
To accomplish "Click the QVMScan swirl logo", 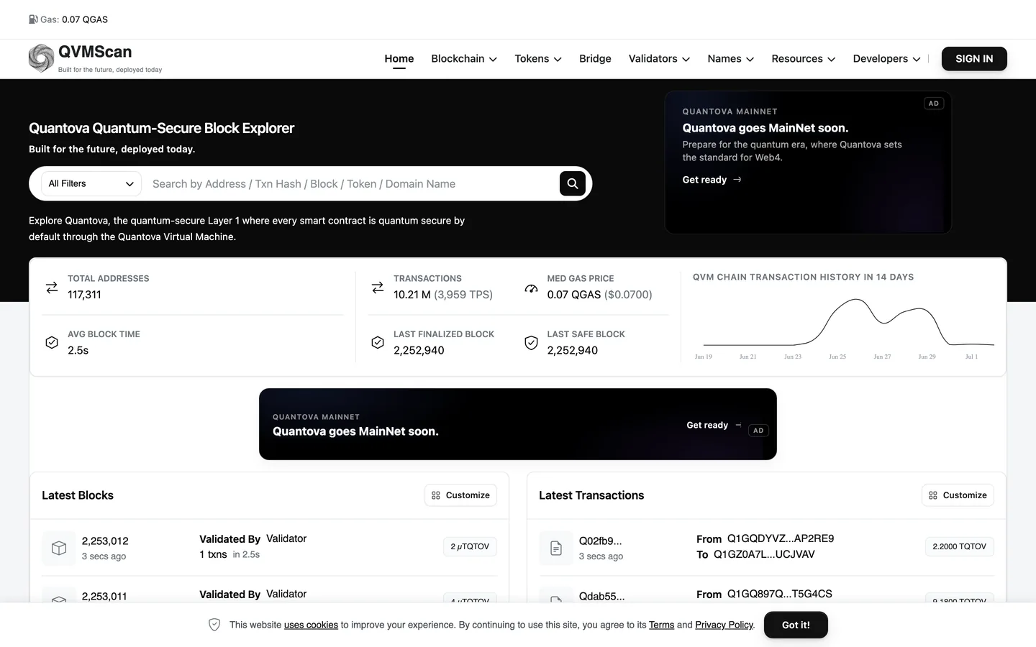I will tap(41, 58).
